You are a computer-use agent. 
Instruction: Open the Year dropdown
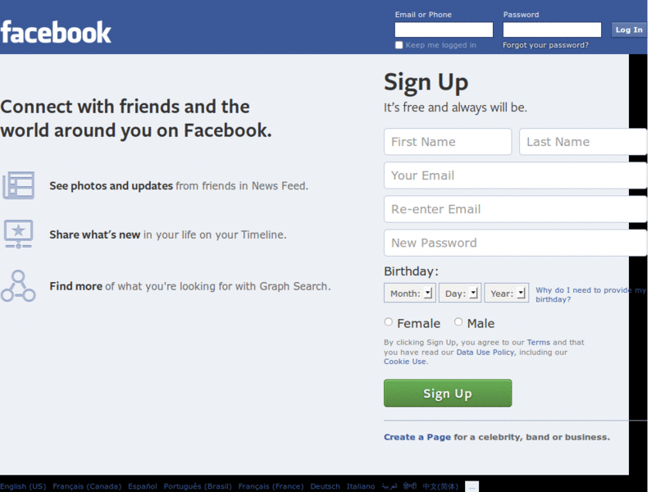(506, 293)
